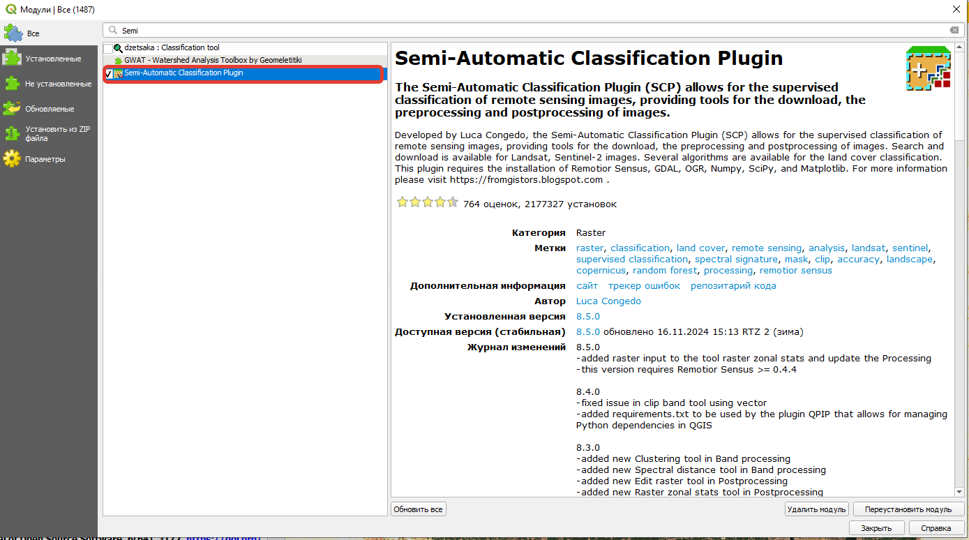Click the Удалить модуль button
The height and width of the screenshot is (540, 969).
coord(816,509)
